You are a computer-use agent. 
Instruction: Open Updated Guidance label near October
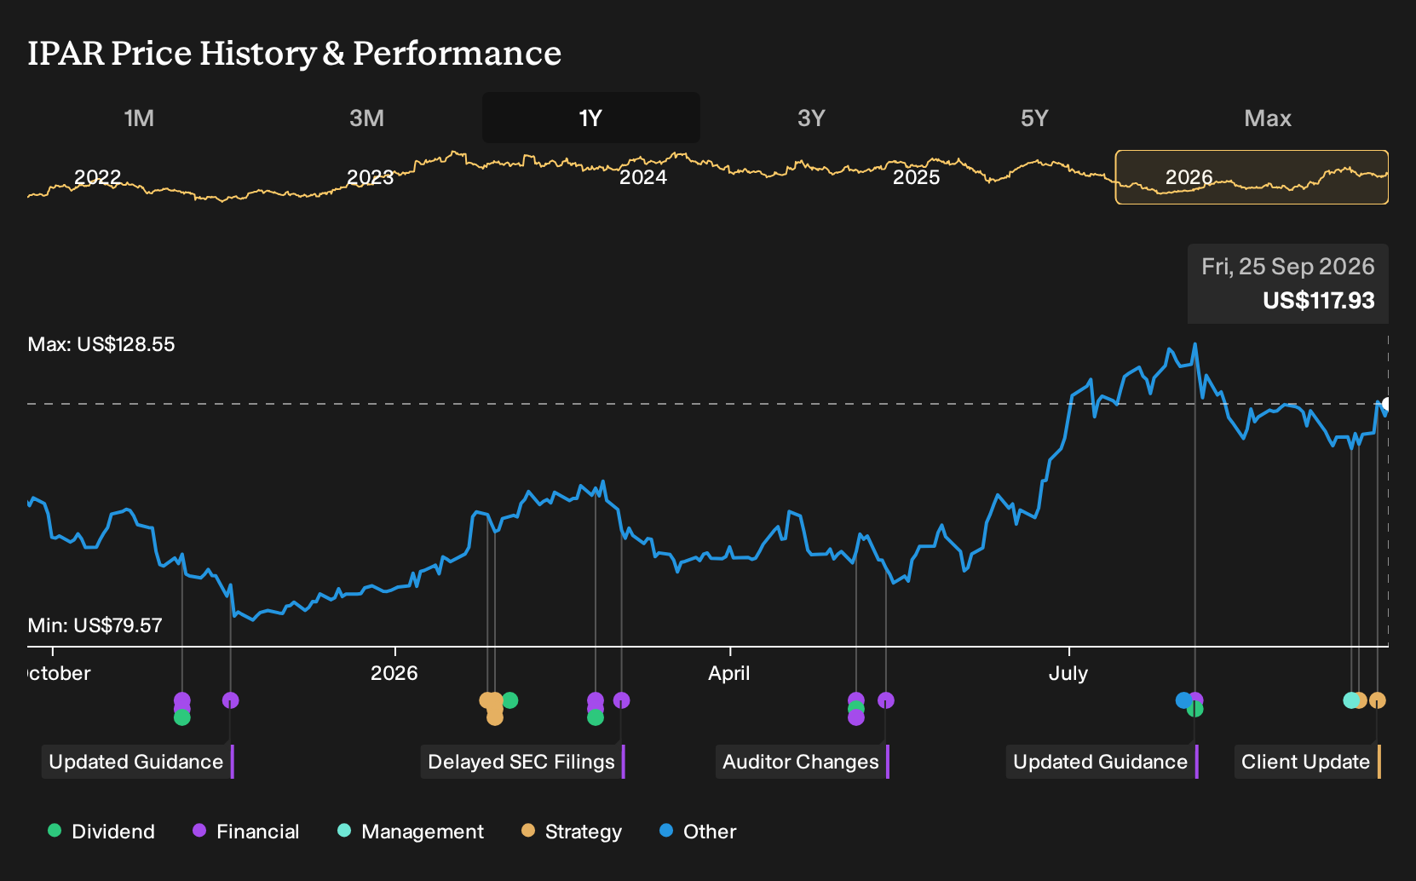pyautogui.click(x=138, y=762)
